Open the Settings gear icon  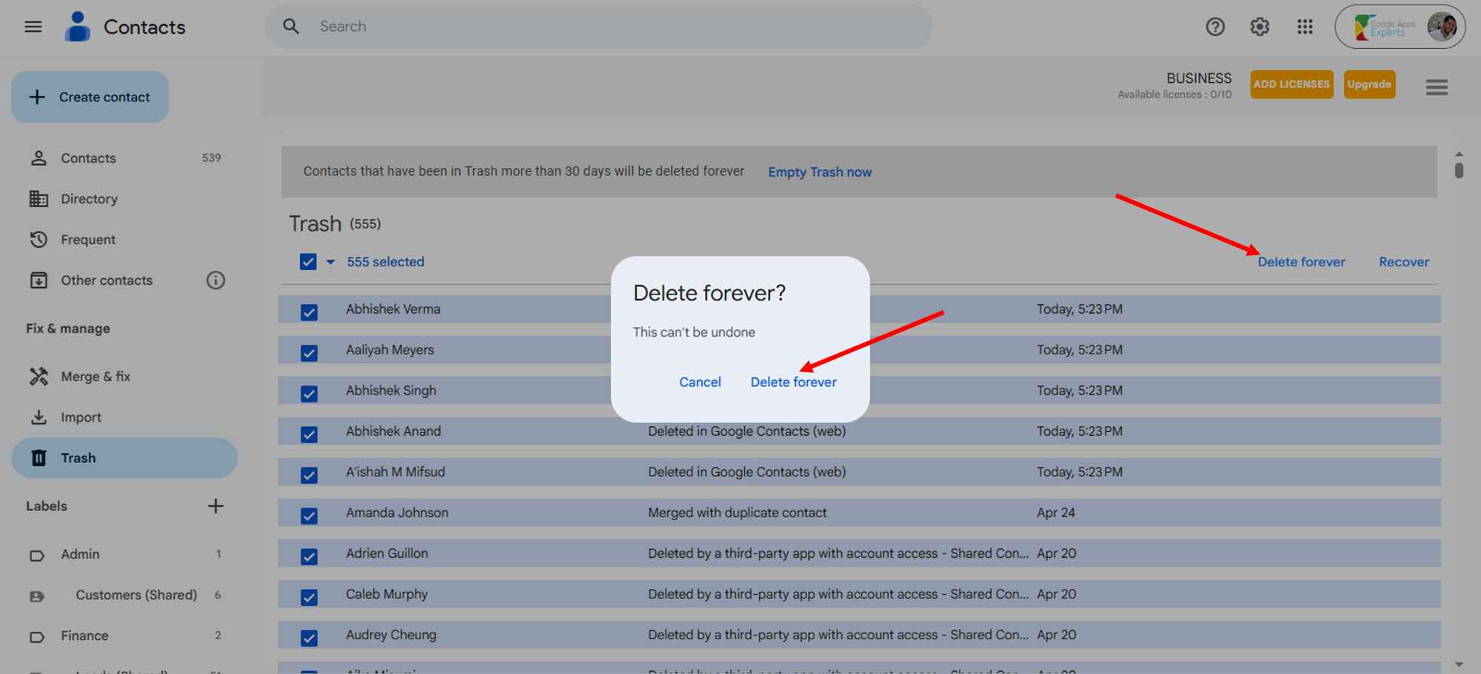click(x=1260, y=27)
